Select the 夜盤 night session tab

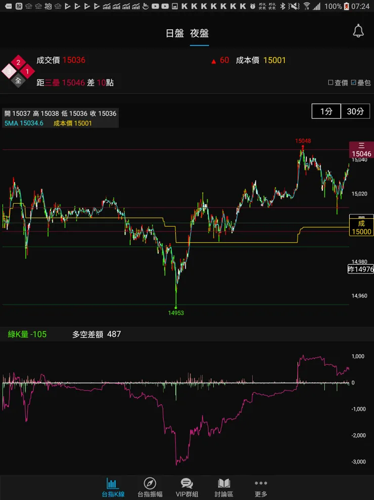[200, 33]
